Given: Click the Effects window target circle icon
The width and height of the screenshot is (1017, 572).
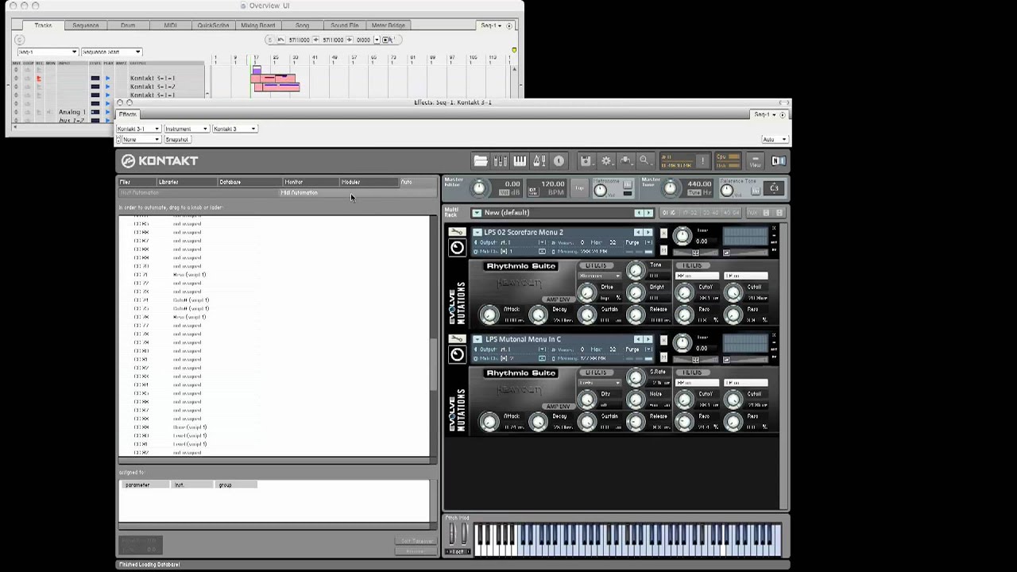Looking at the screenshot, I should coord(783,114).
